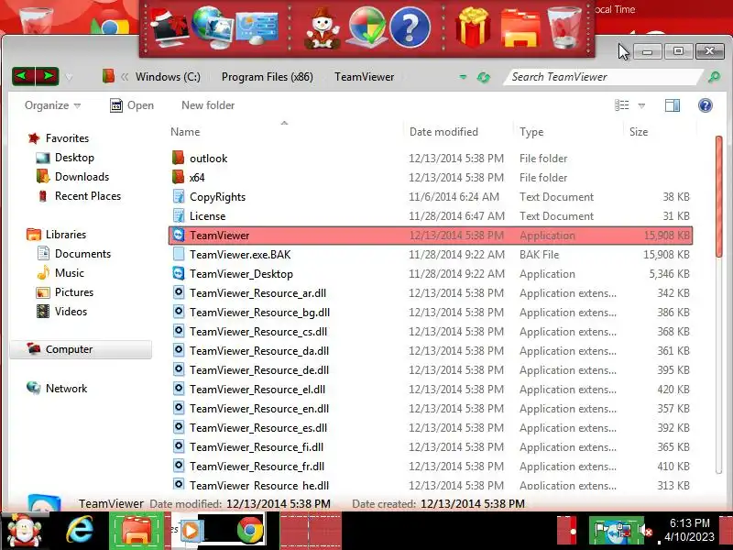
Task: Select the CopyRights text document
Action: [x=430, y=197]
